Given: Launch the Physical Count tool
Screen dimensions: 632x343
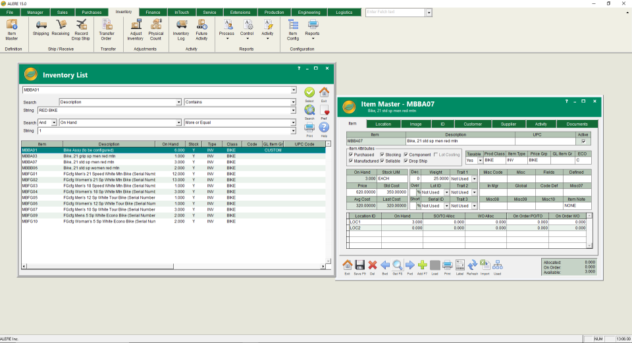Looking at the screenshot, I should [x=156, y=28].
